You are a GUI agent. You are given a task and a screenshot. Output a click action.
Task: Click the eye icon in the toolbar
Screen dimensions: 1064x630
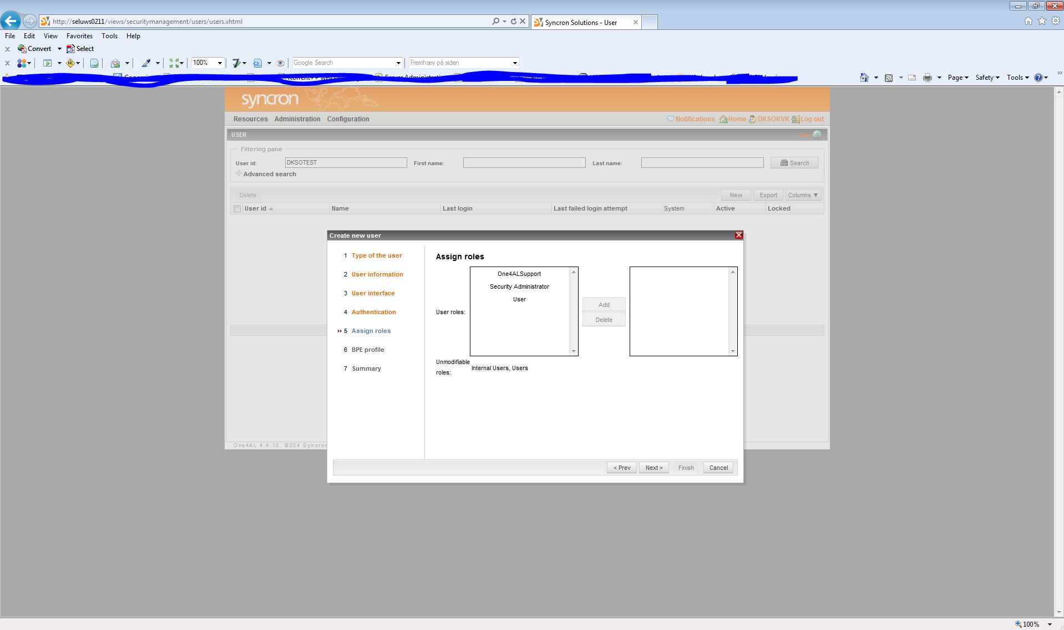pos(280,63)
